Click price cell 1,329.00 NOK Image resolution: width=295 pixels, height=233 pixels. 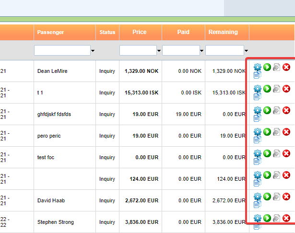point(142,71)
